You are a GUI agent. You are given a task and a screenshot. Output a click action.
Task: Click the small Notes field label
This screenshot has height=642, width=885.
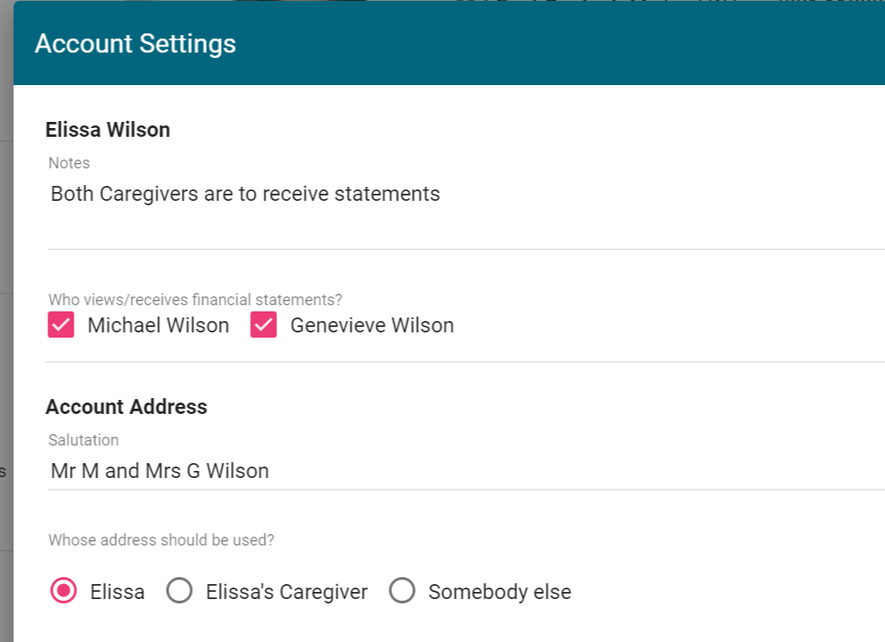69,163
